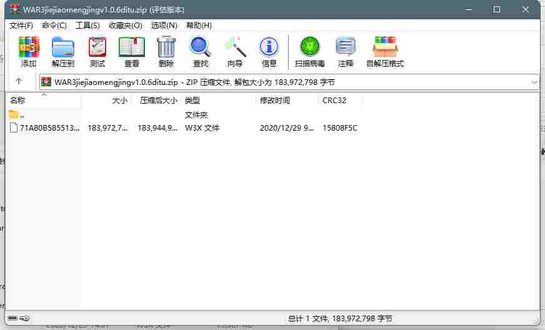545x330 pixels.
Task: Click the size value 183,972,7...
Action: tap(107, 128)
